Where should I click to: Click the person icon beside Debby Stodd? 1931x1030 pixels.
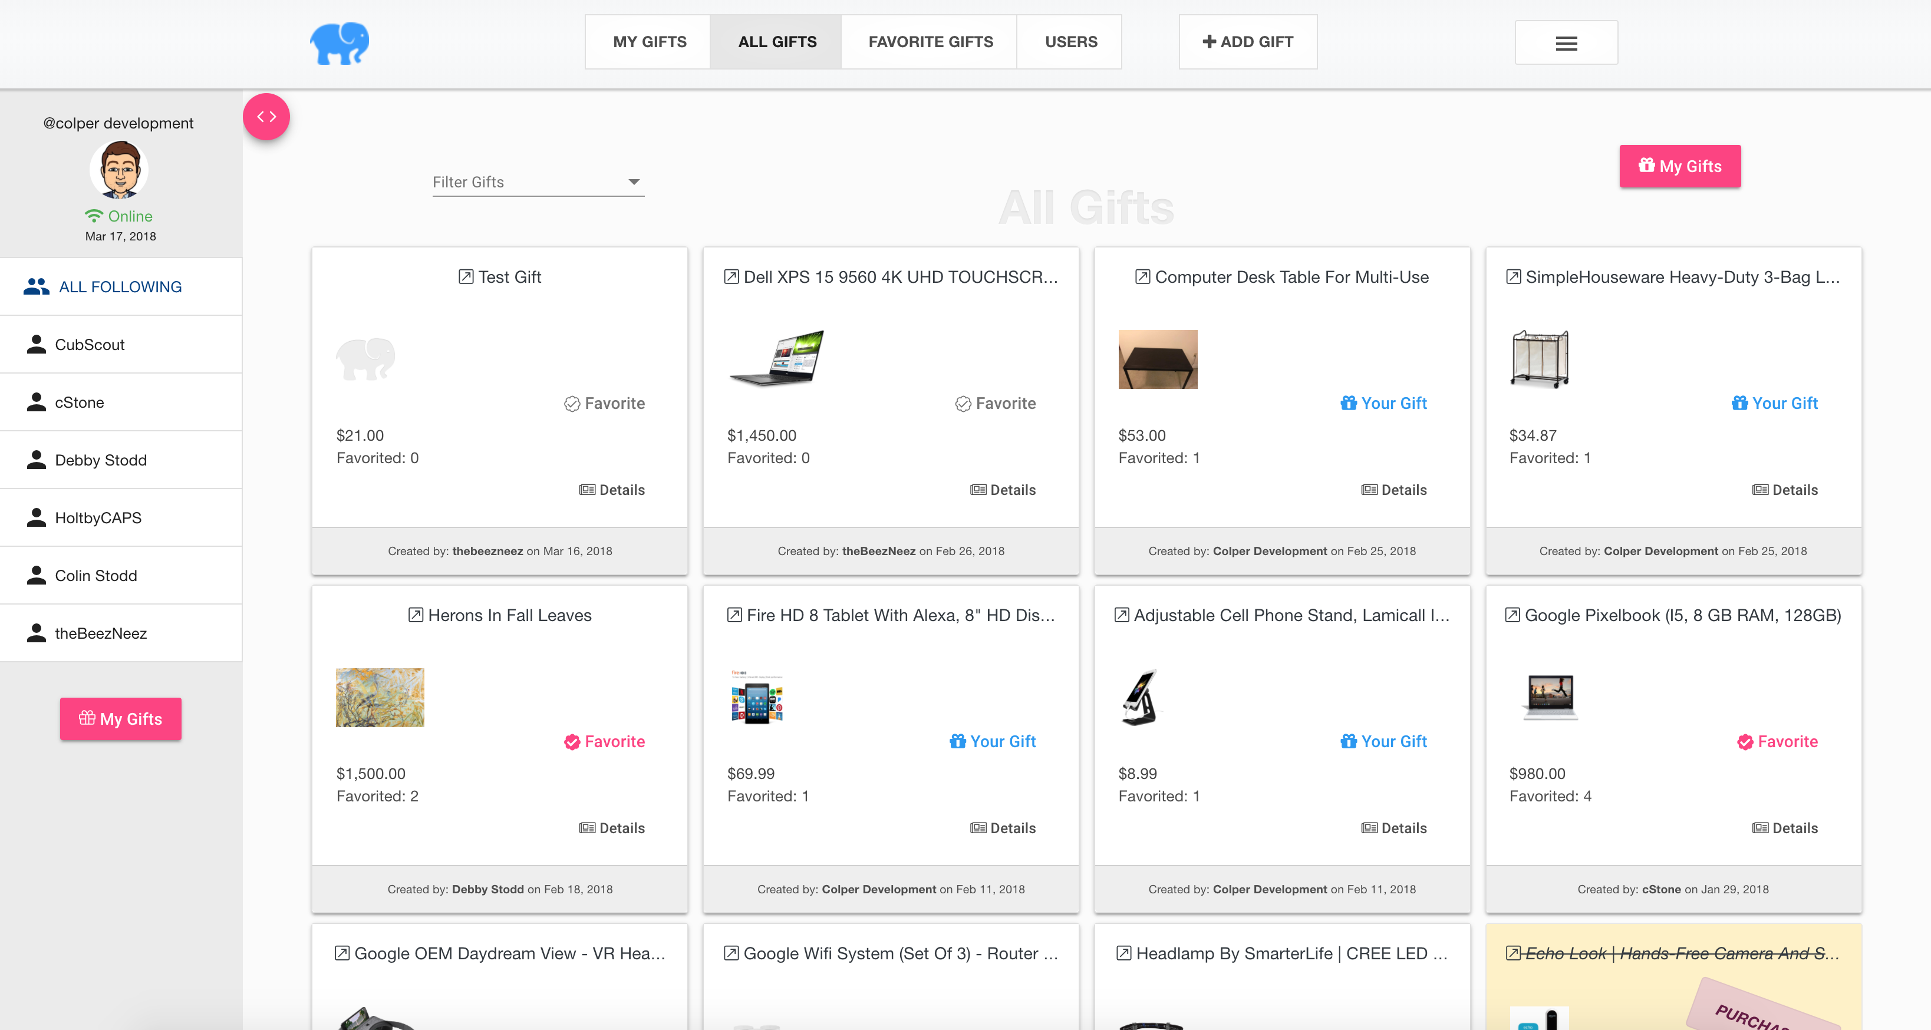pyautogui.click(x=36, y=460)
